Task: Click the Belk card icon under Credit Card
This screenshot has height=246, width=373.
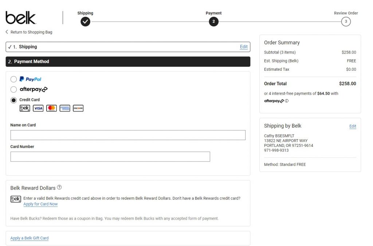Action: pos(25,108)
